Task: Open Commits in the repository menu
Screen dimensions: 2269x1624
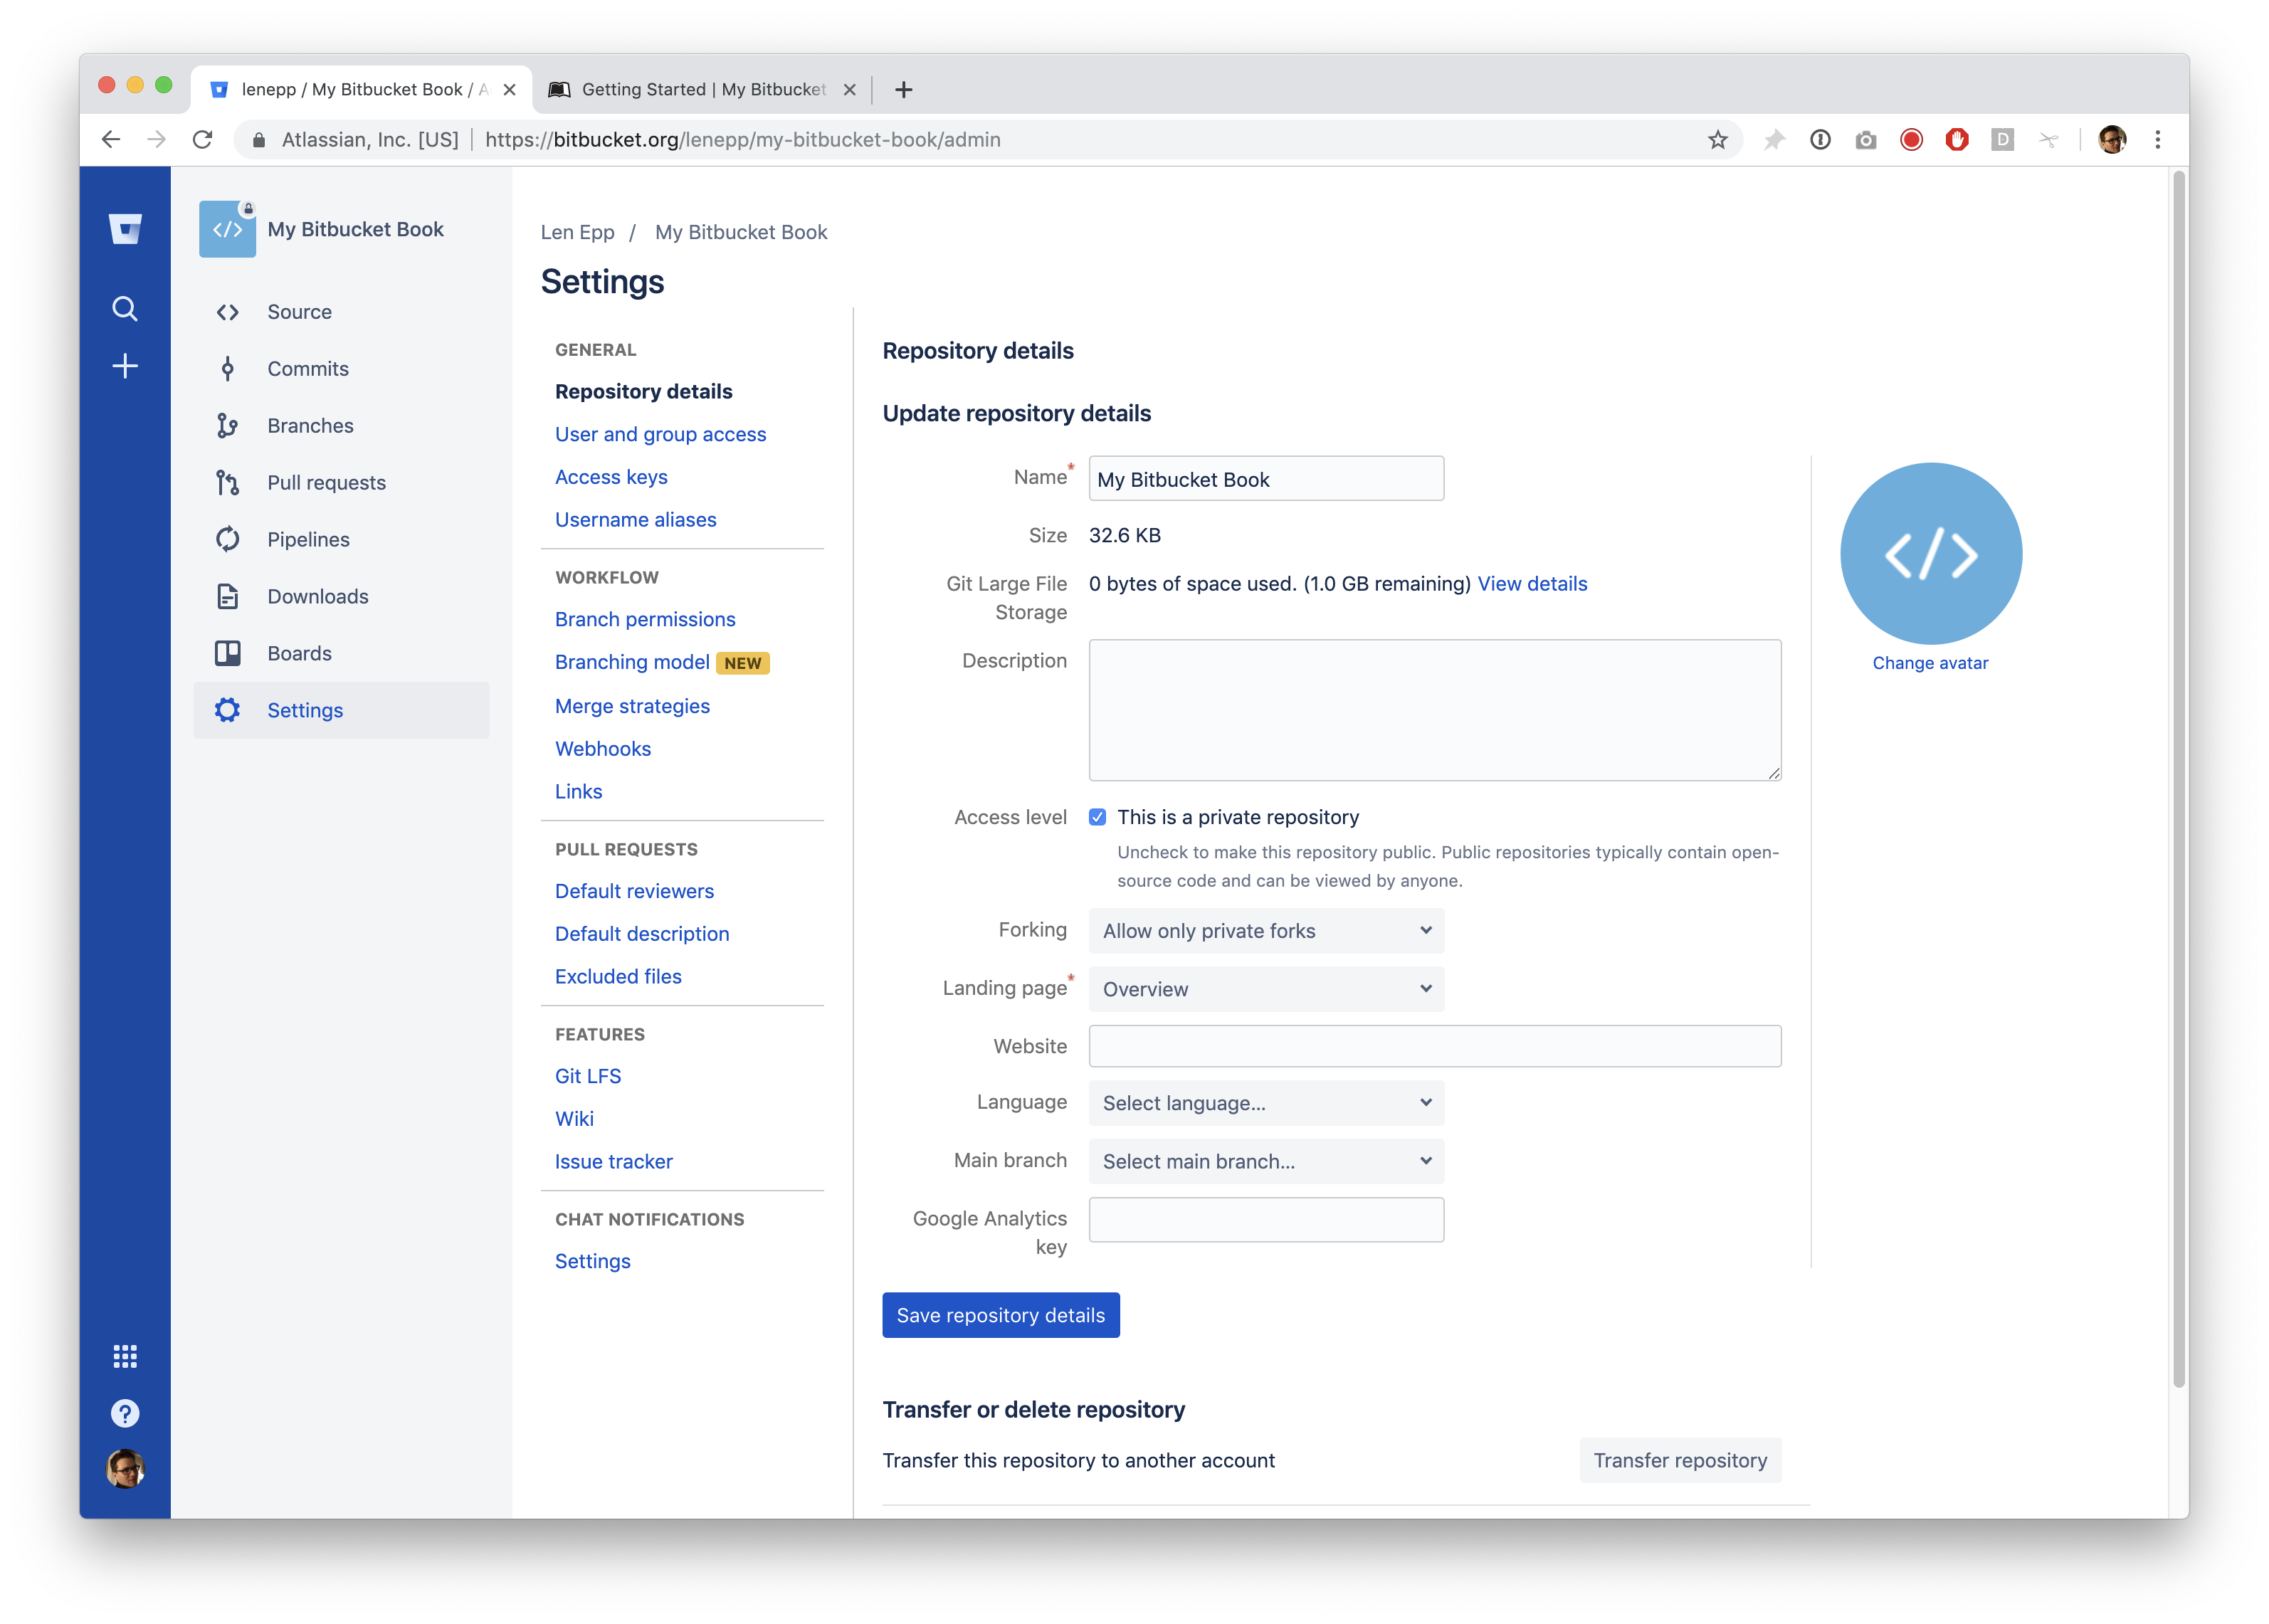Action: tap(340, 369)
